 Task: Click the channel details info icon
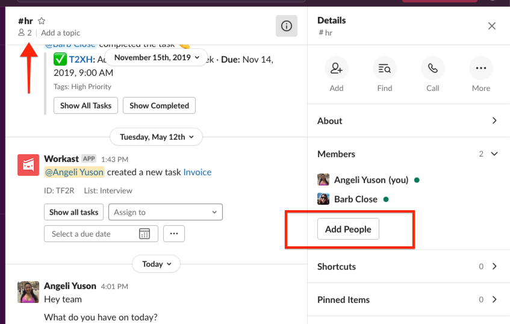[x=287, y=26]
